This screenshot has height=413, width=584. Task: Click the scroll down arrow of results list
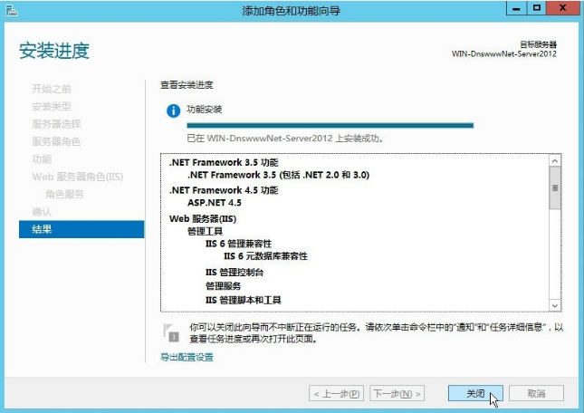pos(555,305)
